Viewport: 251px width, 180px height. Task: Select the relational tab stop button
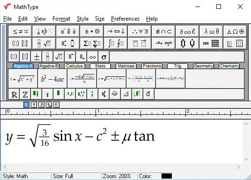(x=49, y=105)
